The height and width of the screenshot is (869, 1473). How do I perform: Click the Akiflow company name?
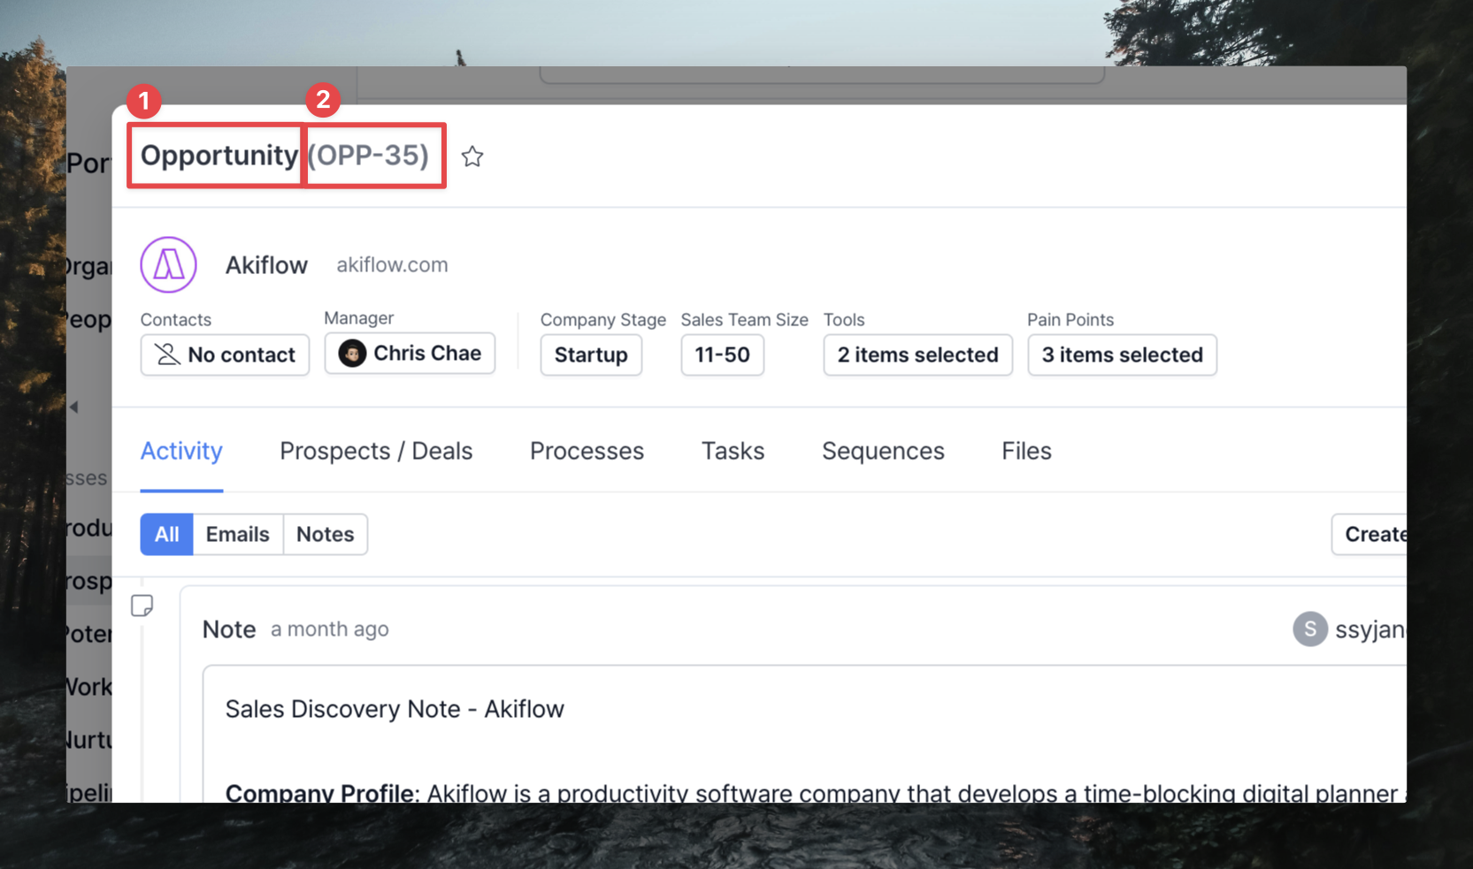[x=266, y=265]
